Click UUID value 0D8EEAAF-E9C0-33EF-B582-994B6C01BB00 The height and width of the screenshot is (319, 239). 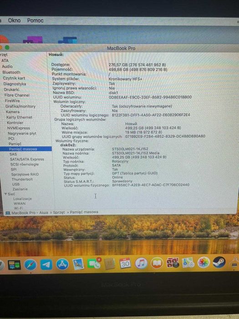150,97
